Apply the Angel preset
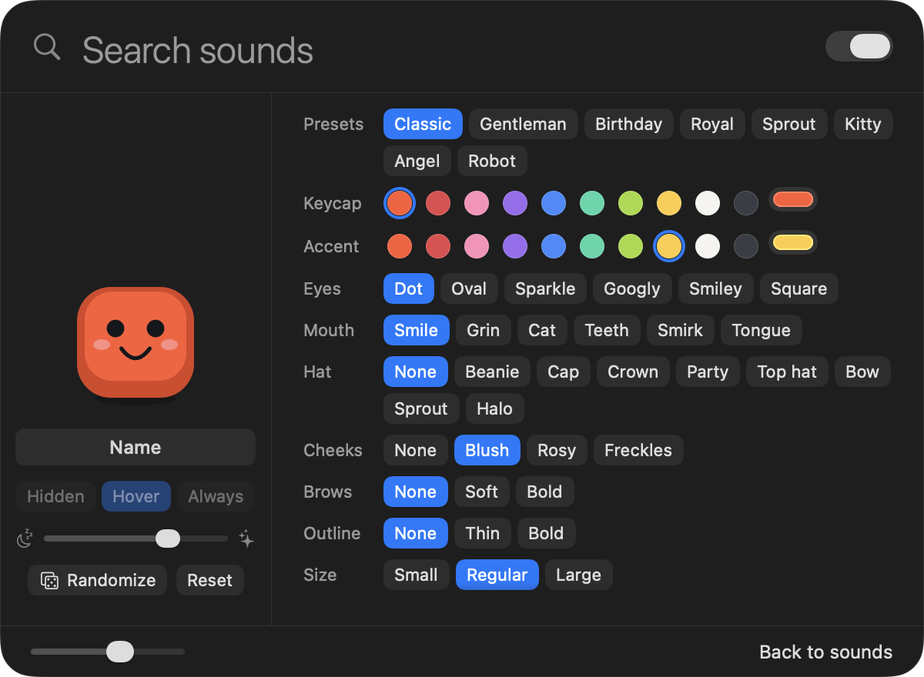The width and height of the screenshot is (924, 677). pyautogui.click(x=417, y=161)
